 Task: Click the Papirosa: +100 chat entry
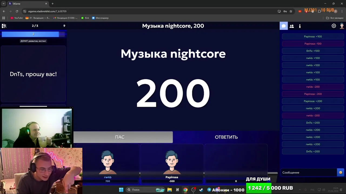tap(313, 36)
